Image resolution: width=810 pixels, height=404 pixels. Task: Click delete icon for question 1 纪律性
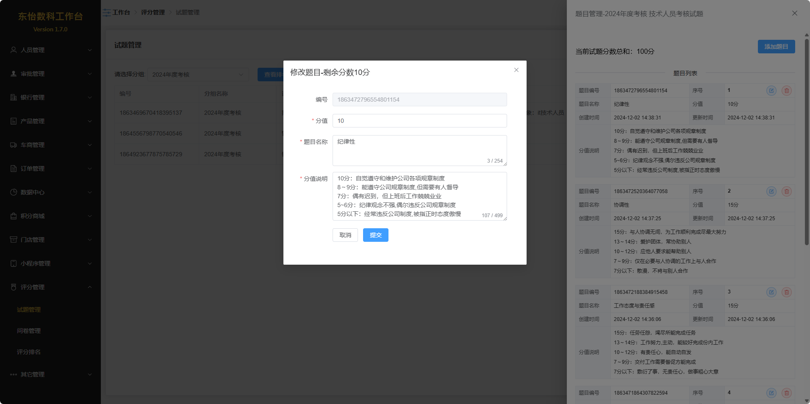click(x=786, y=91)
